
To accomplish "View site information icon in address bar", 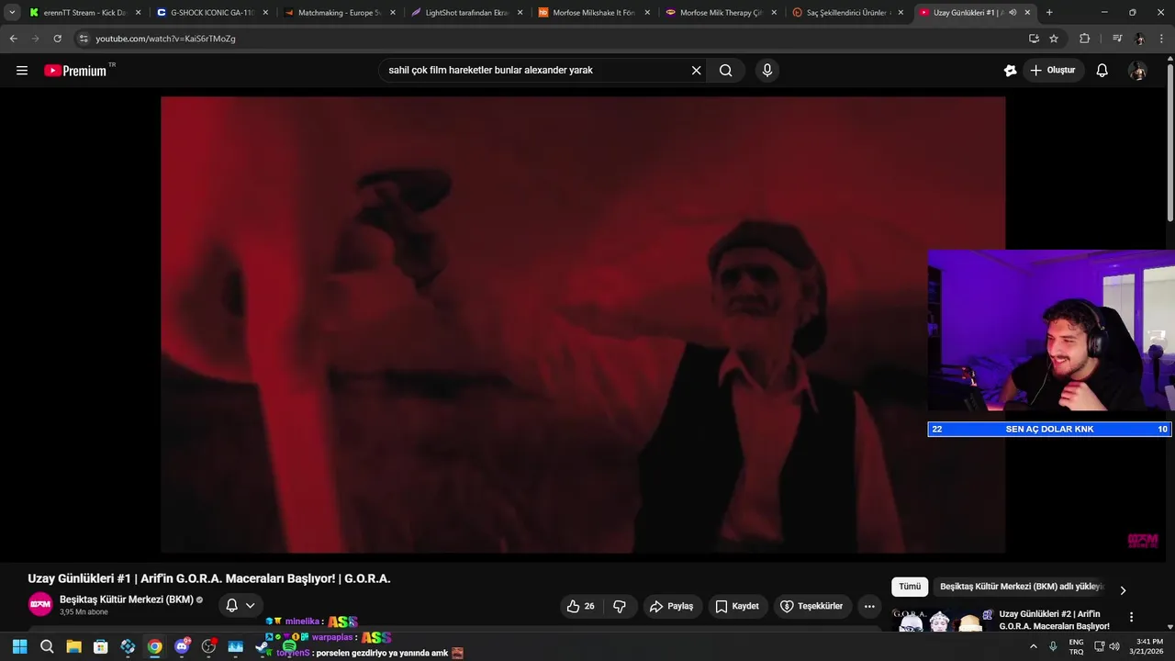I will tap(83, 39).
